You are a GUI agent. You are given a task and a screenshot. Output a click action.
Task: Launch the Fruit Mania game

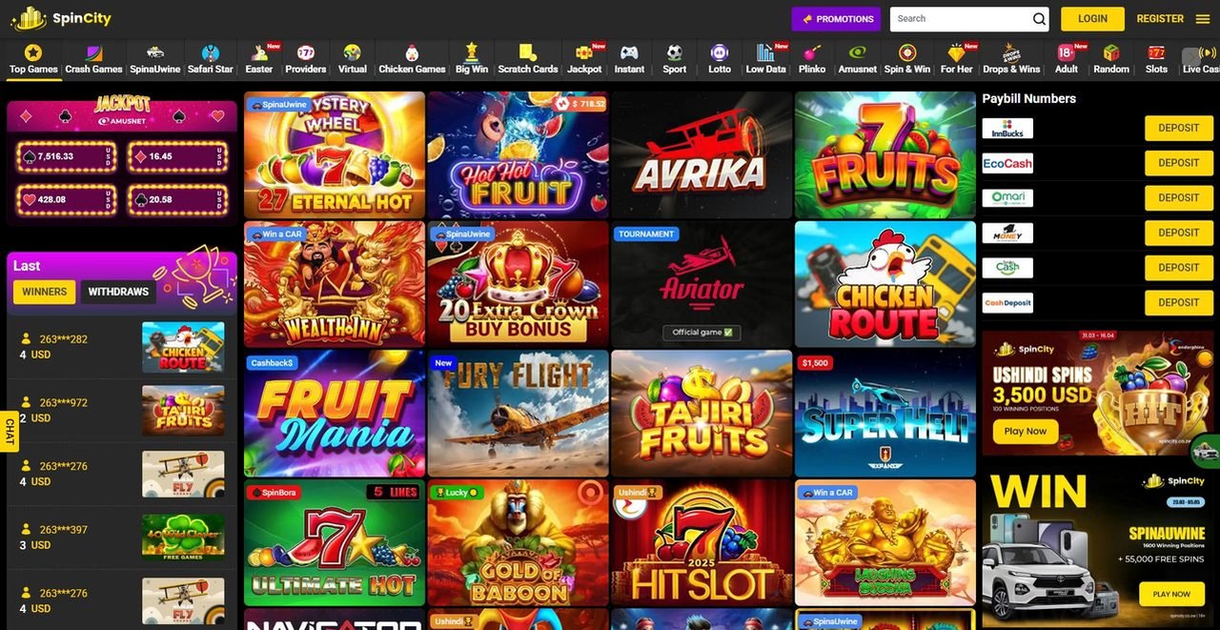pyautogui.click(x=335, y=414)
